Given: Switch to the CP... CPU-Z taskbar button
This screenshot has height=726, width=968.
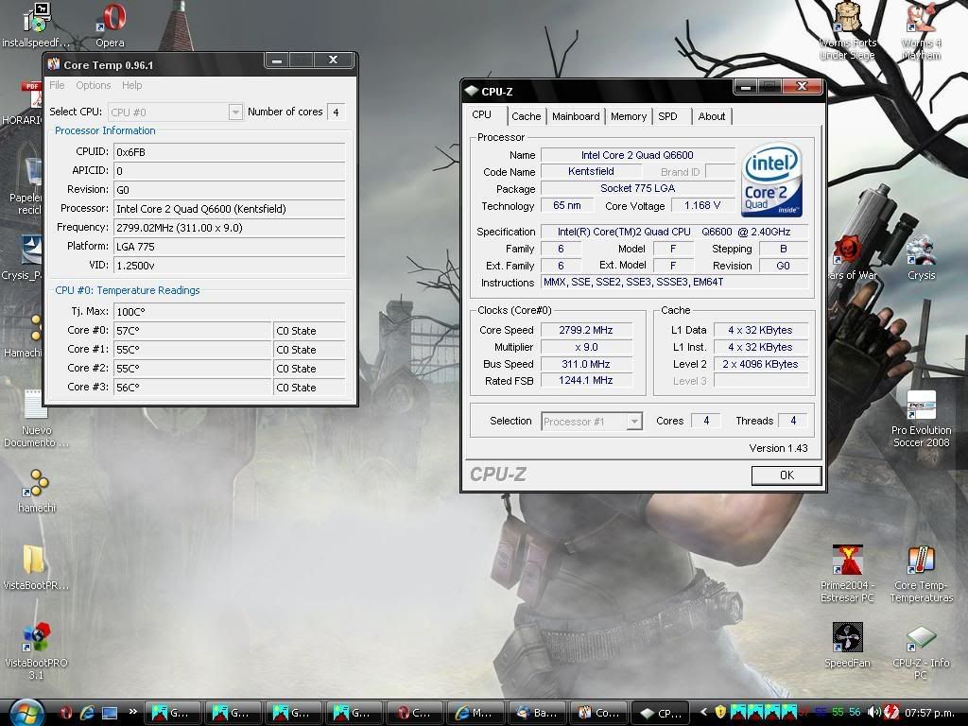Looking at the screenshot, I should pyautogui.click(x=659, y=713).
